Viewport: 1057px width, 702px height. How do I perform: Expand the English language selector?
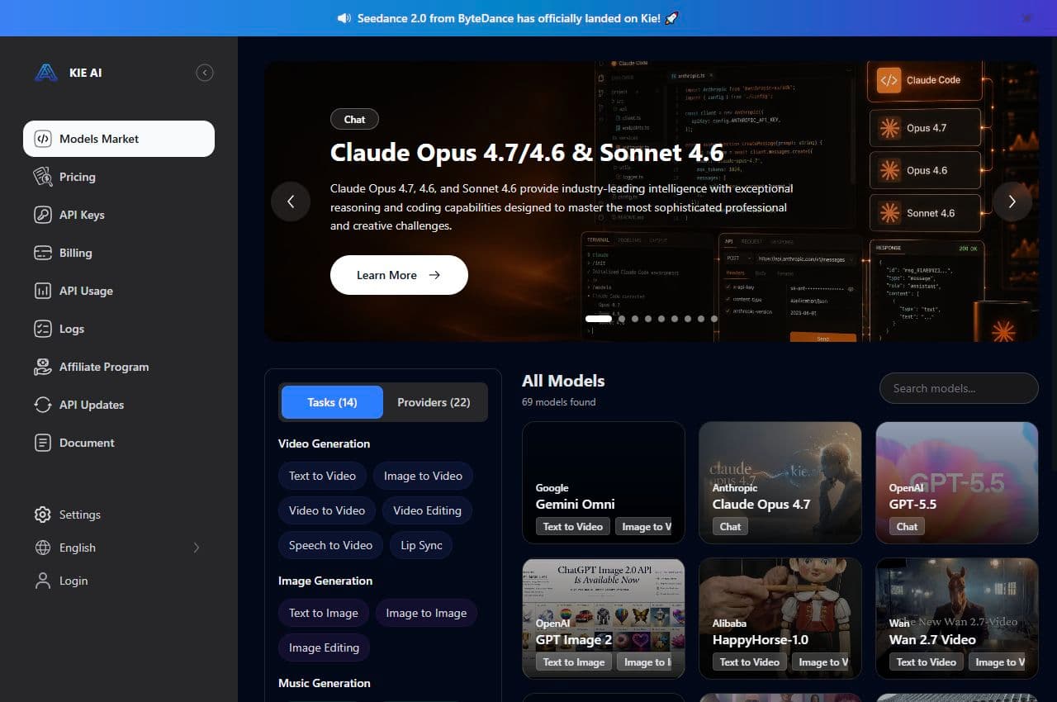point(119,548)
